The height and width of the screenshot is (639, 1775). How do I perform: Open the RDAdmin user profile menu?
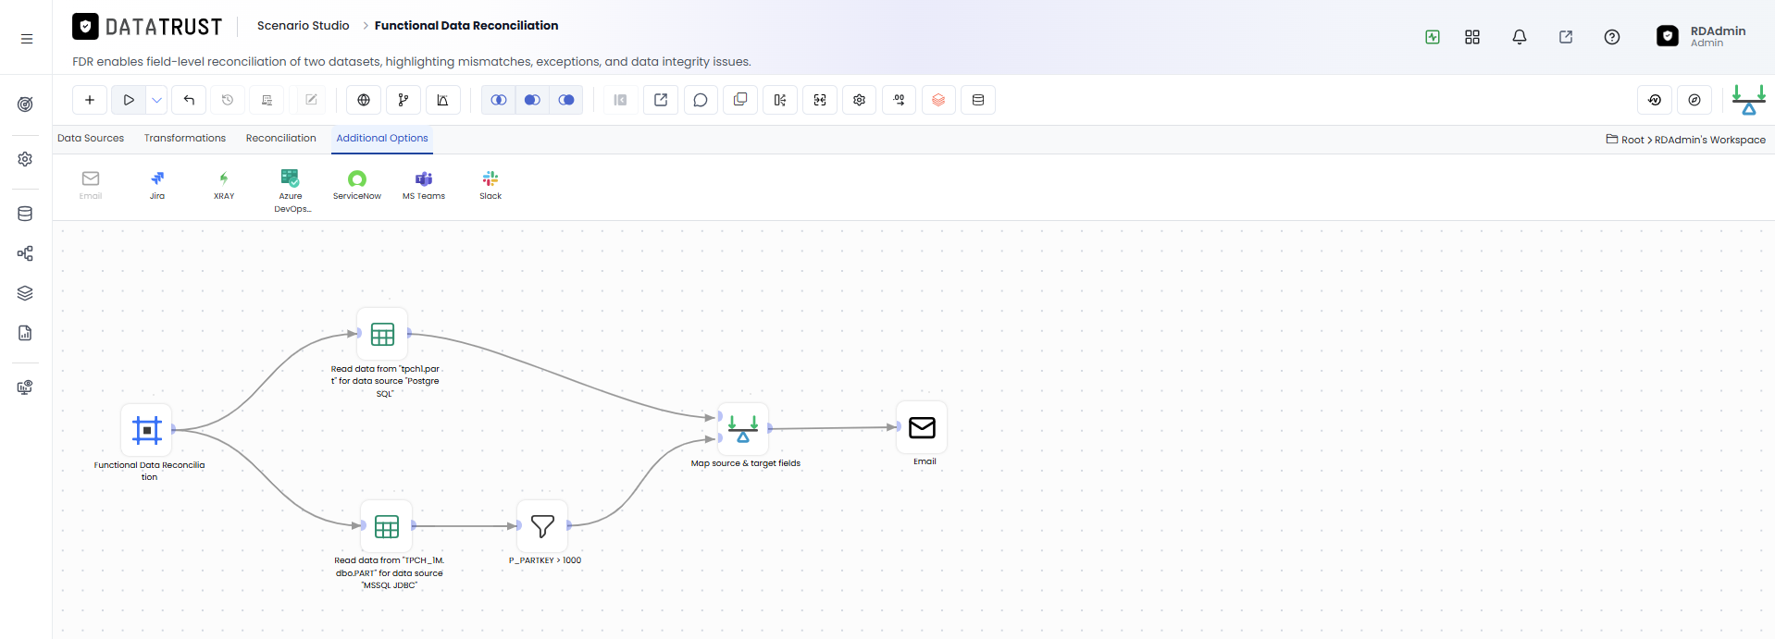(x=1701, y=36)
